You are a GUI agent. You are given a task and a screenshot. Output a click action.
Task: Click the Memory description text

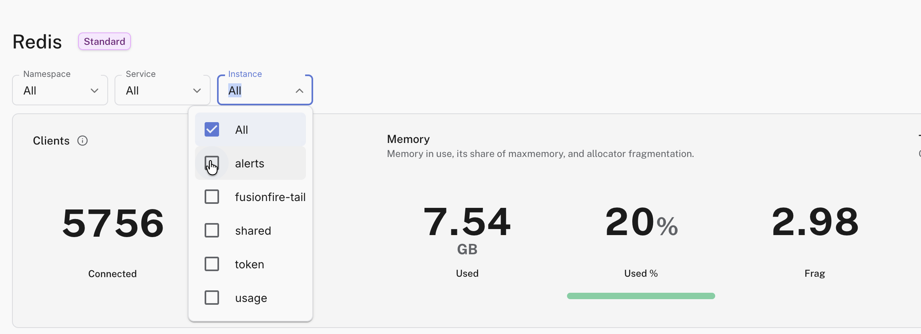540,154
